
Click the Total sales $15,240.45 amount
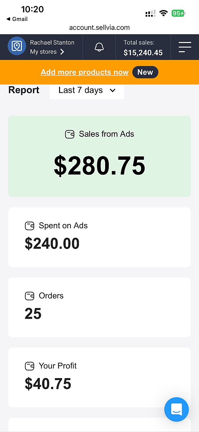click(143, 53)
